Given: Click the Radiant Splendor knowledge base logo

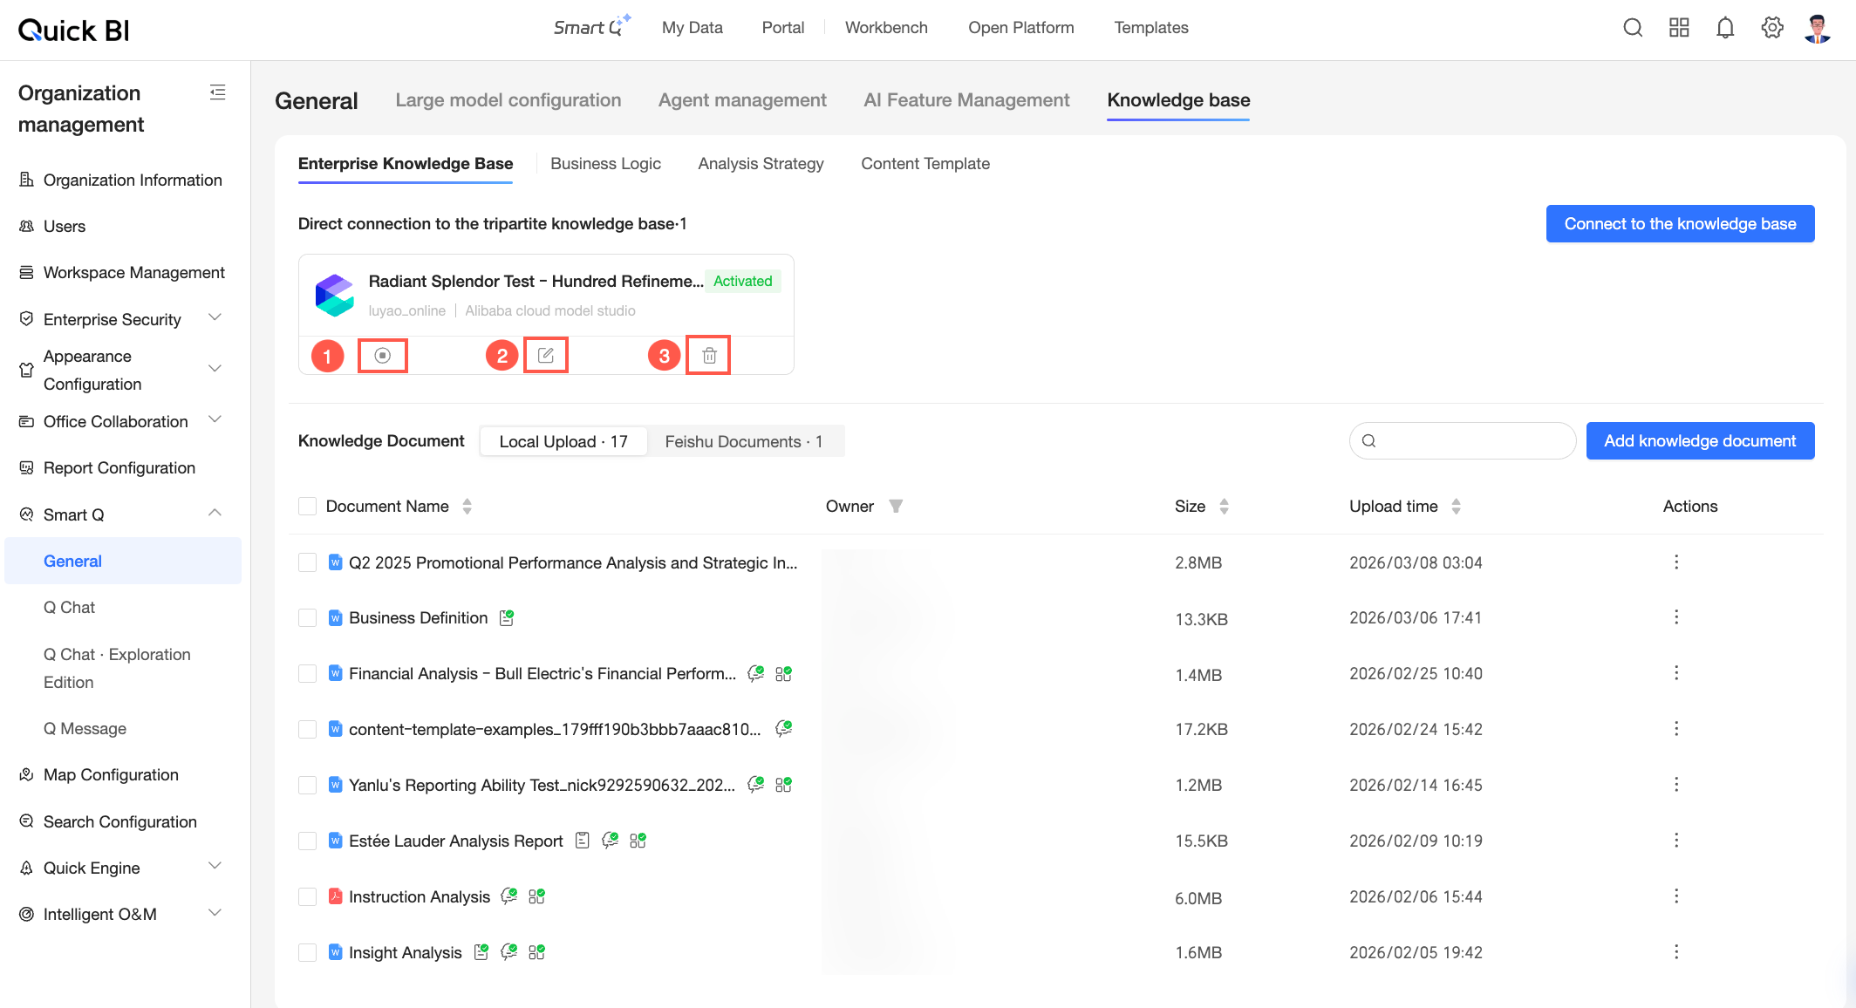Looking at the screenshot, I should (335, 295).
